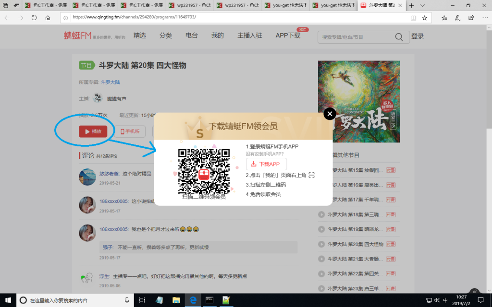
Task: Open a new browser tab
Action: point(411,5)
